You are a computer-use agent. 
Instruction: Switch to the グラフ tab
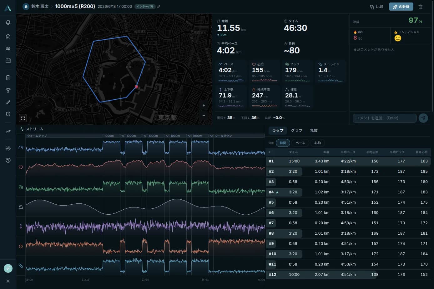click(296, 131)
